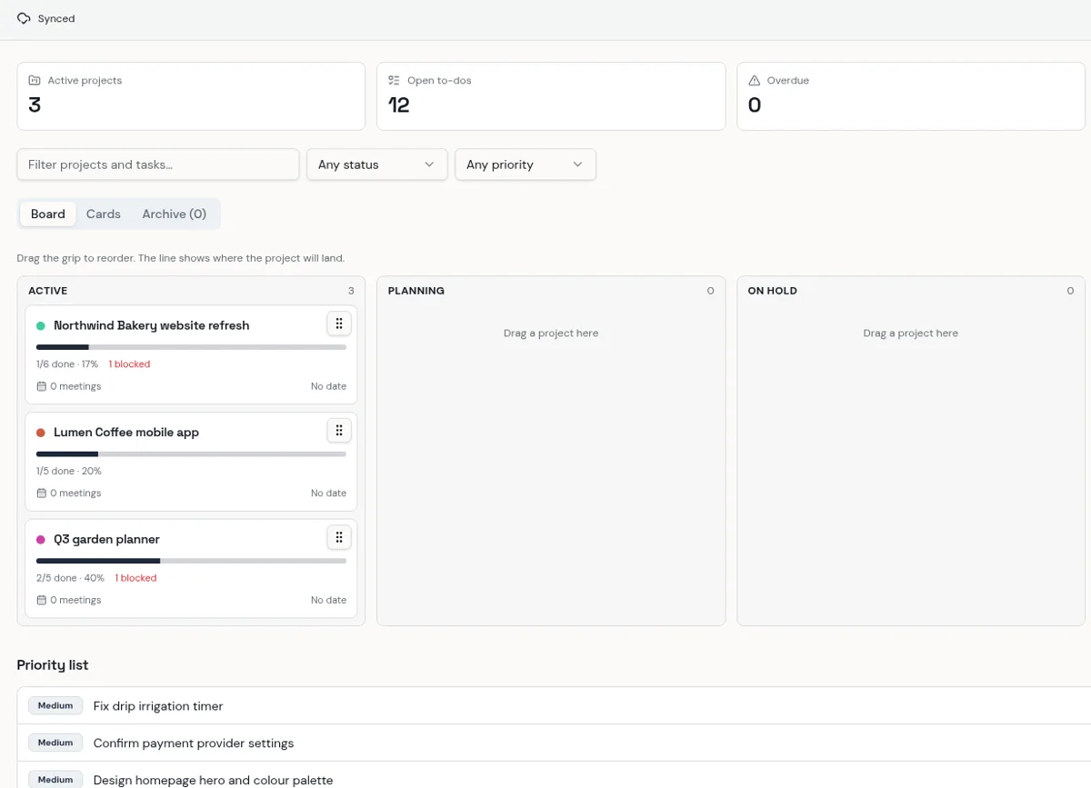This screenshot has width=1091, height=788.
Task: Open the Archive (0) tab
Action: [x=175, y=214]
